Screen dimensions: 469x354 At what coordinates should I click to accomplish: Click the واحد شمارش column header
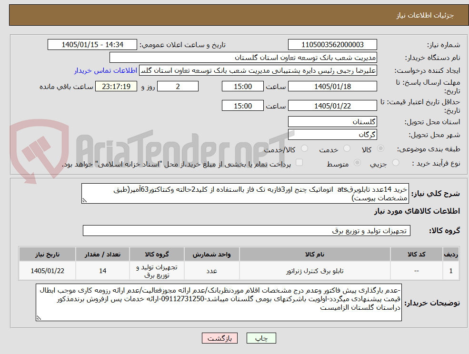[211, 254]
